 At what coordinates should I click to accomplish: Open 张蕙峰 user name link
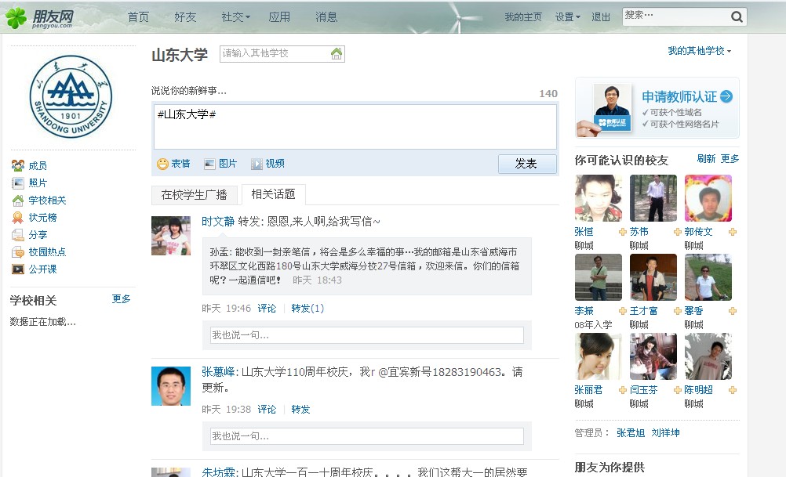point(218,372)
